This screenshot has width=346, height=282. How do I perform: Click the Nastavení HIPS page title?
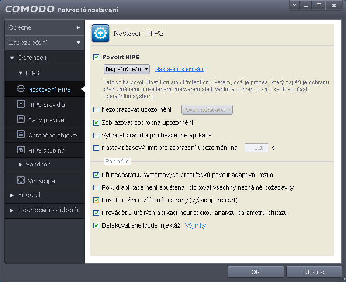coord(138,33)
